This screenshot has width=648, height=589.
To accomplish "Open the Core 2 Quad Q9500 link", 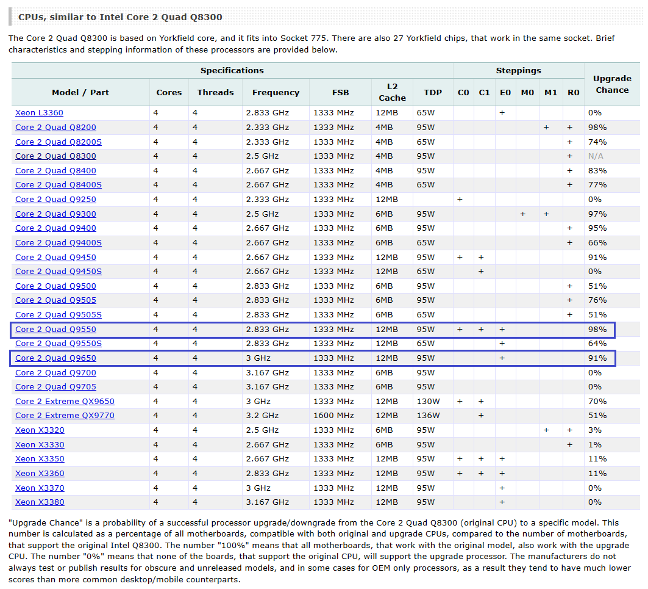I will [56, 286].
